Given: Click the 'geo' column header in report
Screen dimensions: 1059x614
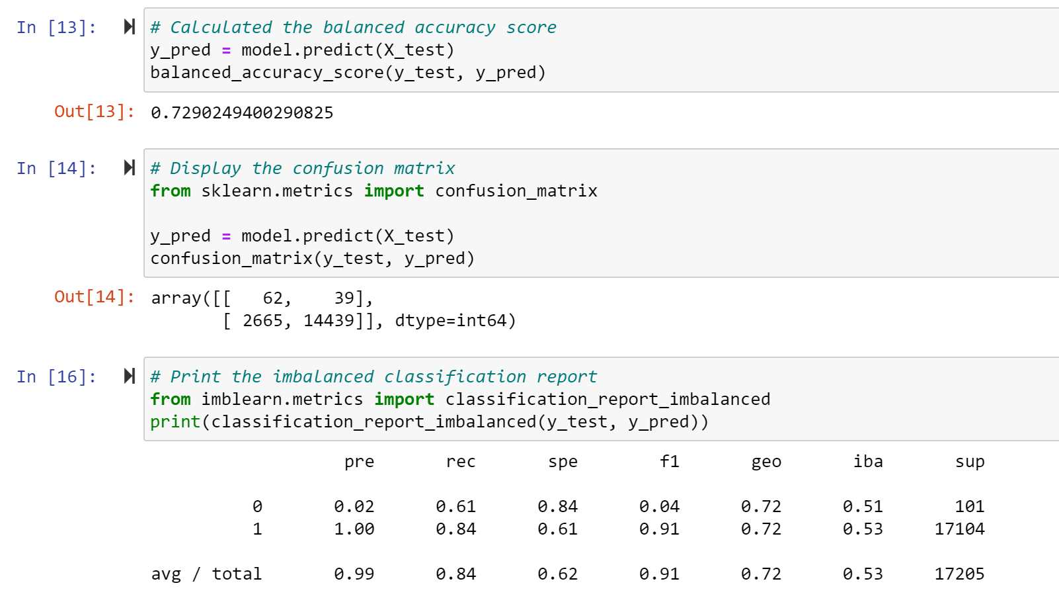Looking at the screenshot, I should coord(766,462).
